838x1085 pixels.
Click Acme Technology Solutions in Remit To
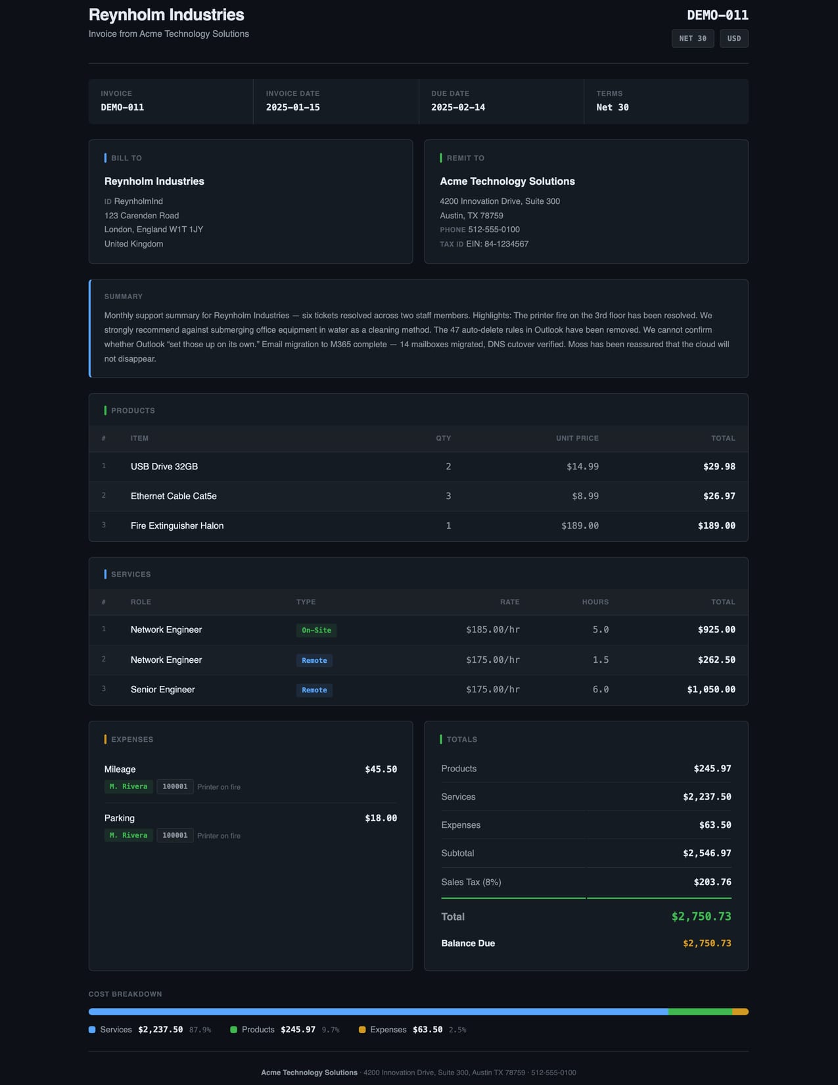[507, 181]
